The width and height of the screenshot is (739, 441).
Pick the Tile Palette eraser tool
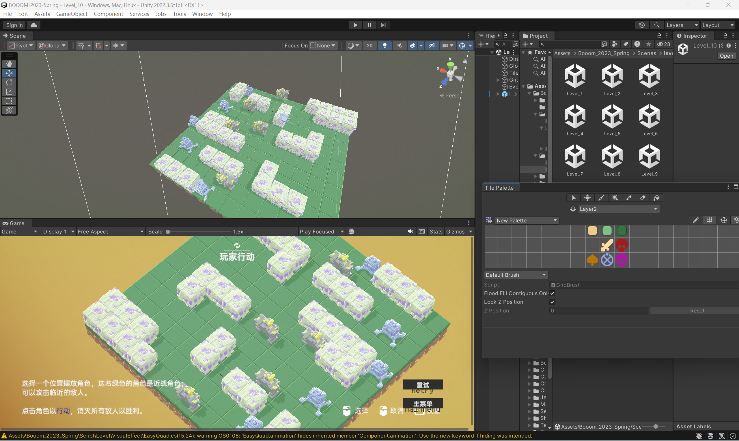click(643, 198)
